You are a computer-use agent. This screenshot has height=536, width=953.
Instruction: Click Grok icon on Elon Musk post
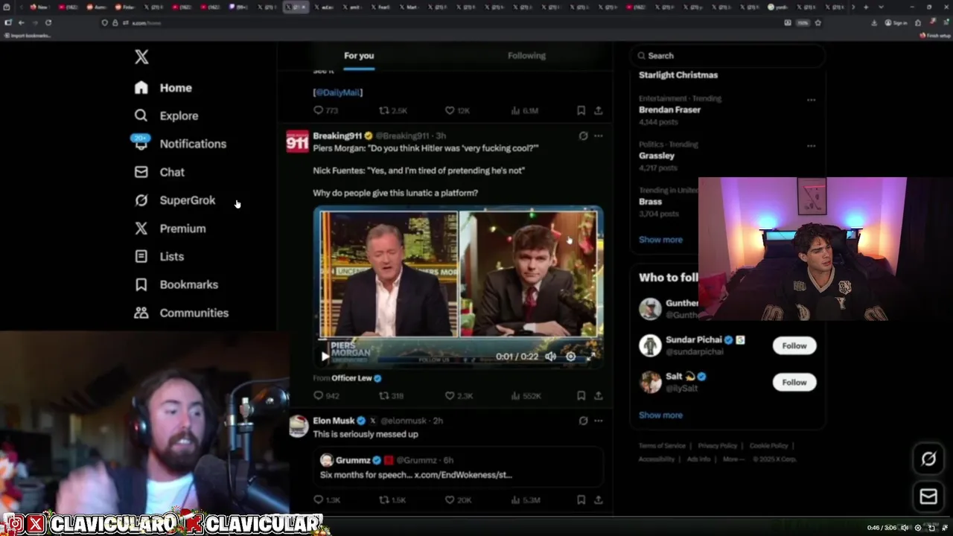coord(583,421)
